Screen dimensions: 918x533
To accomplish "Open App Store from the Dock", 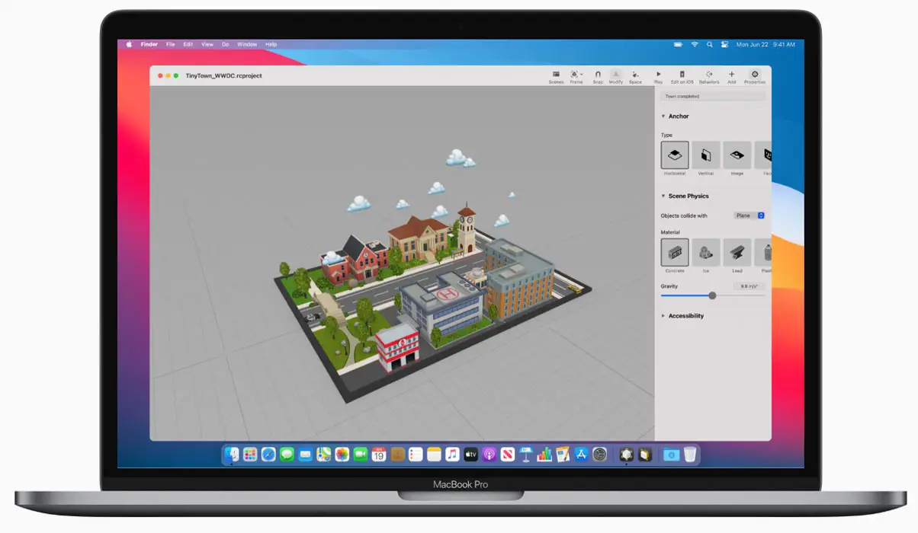I will coord(582,455).
